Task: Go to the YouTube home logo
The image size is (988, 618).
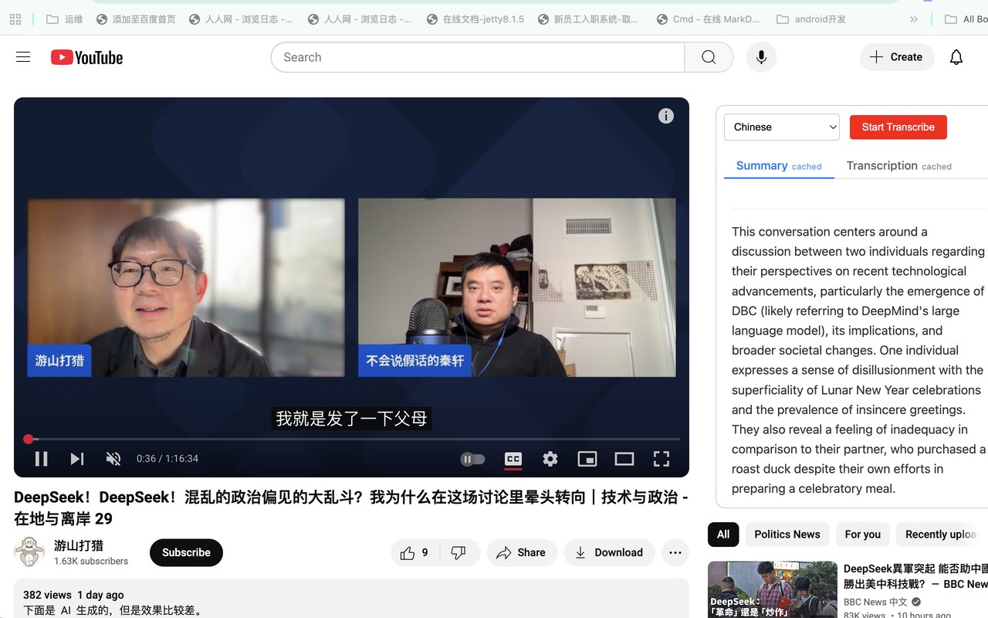Action: pos(87,57)
